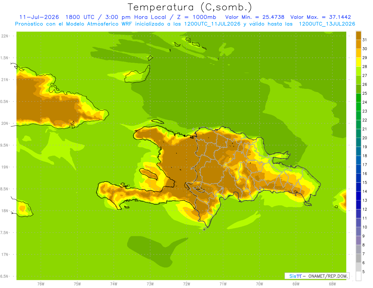This screenshot has height=288, width=373.
Task: Click the '70W' longitude label
Action: click(260, 284)
